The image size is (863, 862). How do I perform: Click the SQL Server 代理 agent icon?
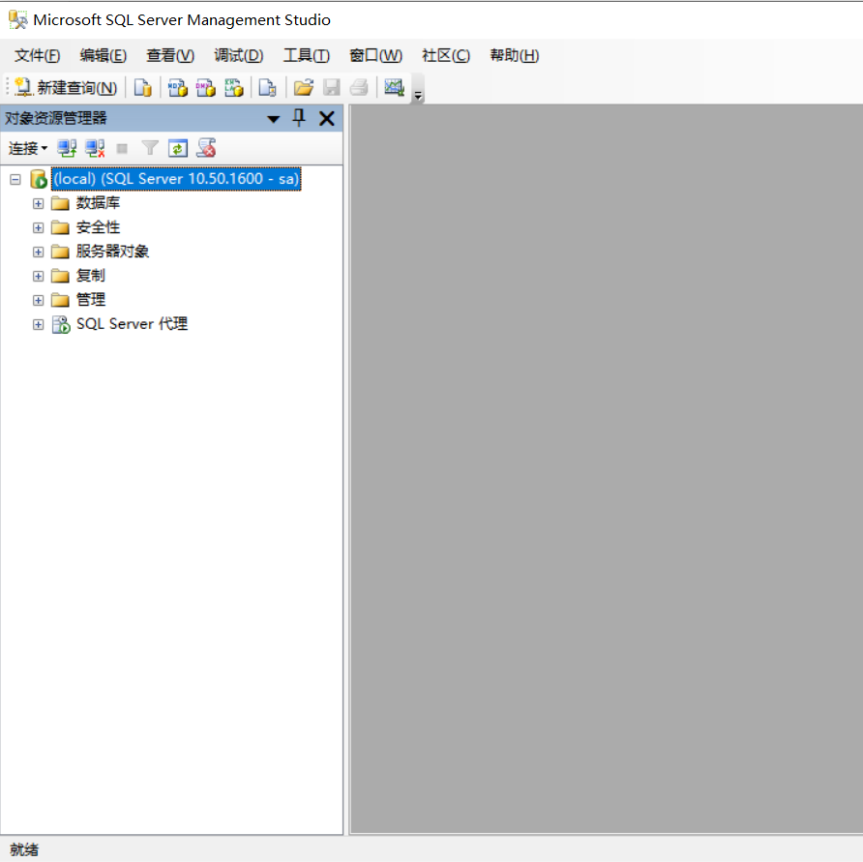pos(61,324)
